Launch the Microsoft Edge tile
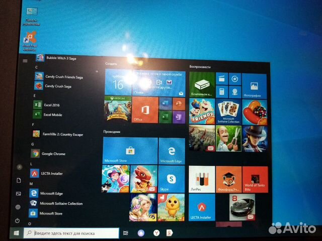The height and width of the screenshot is (241, 322). pos(172,151)
